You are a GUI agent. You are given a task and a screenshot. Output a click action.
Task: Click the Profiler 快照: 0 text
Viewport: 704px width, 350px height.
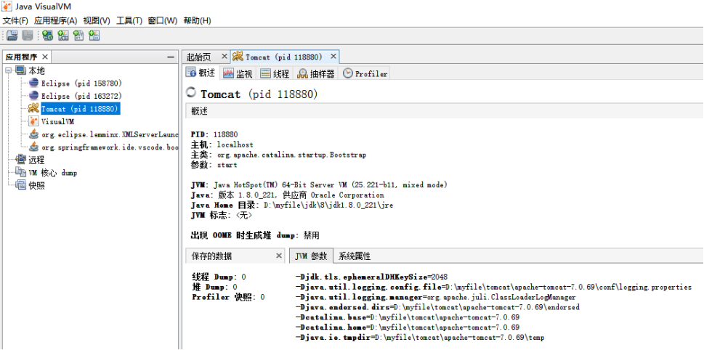229,297
